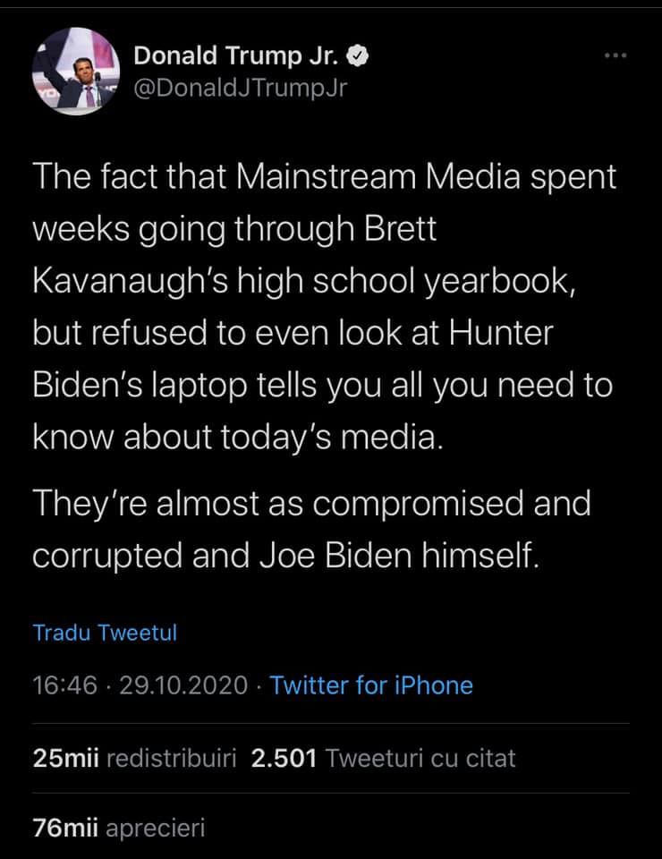Open the "Tweeturi cu citat" quote tweets
662x859 pixels.
pos(421,759)
